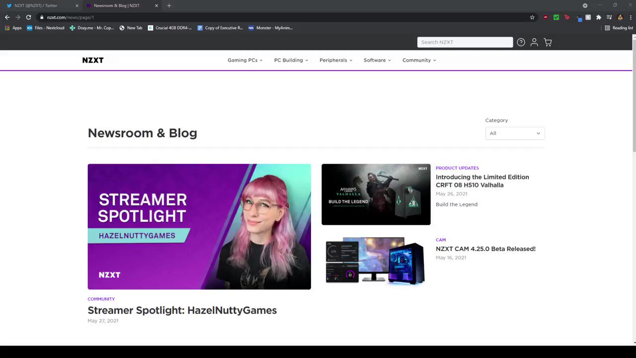Open Introducing the Limited Edition CRFT 08 headline

tap(482, 181)
